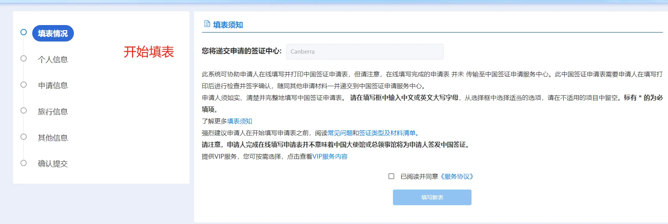
Task: Click the 已阅读并同意 label text
Action: click(419, 177)
